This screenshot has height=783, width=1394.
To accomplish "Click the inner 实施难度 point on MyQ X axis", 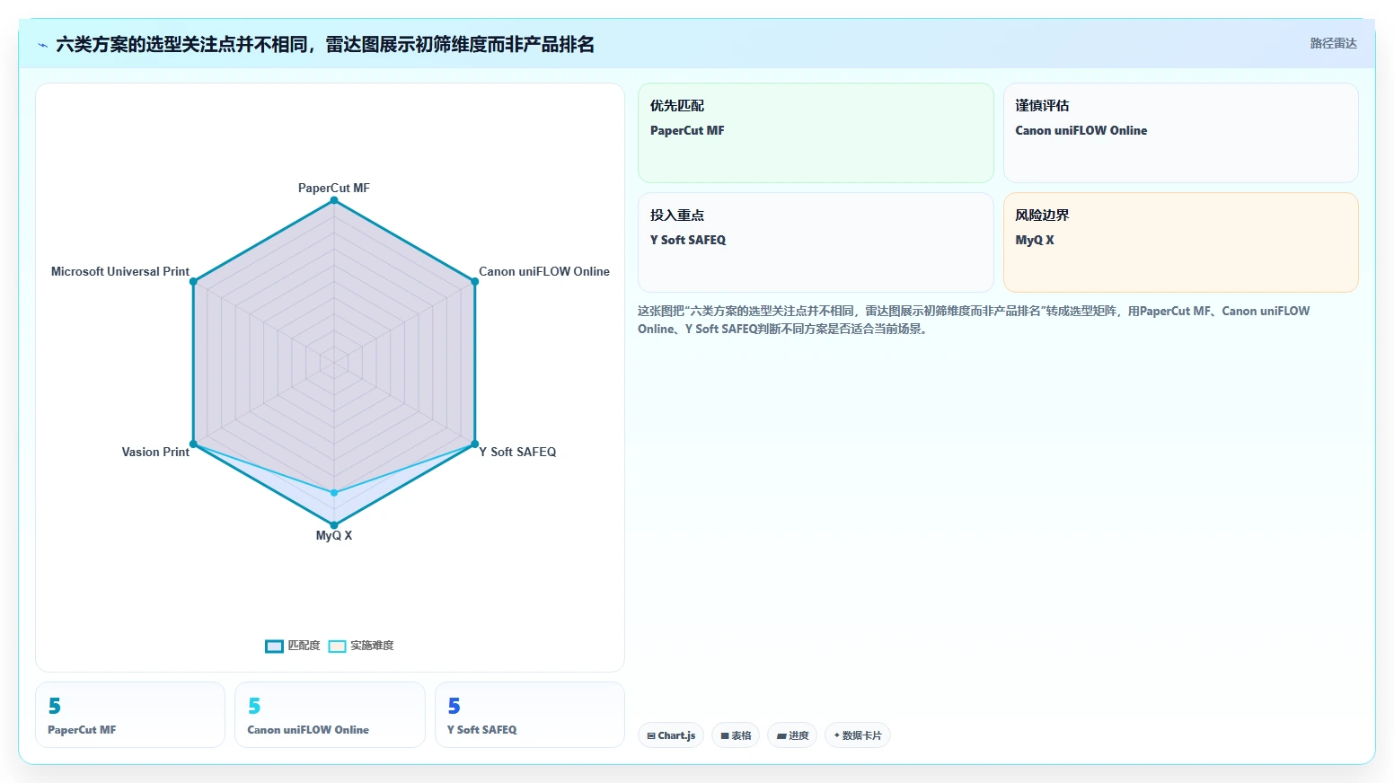I will 334,493.
